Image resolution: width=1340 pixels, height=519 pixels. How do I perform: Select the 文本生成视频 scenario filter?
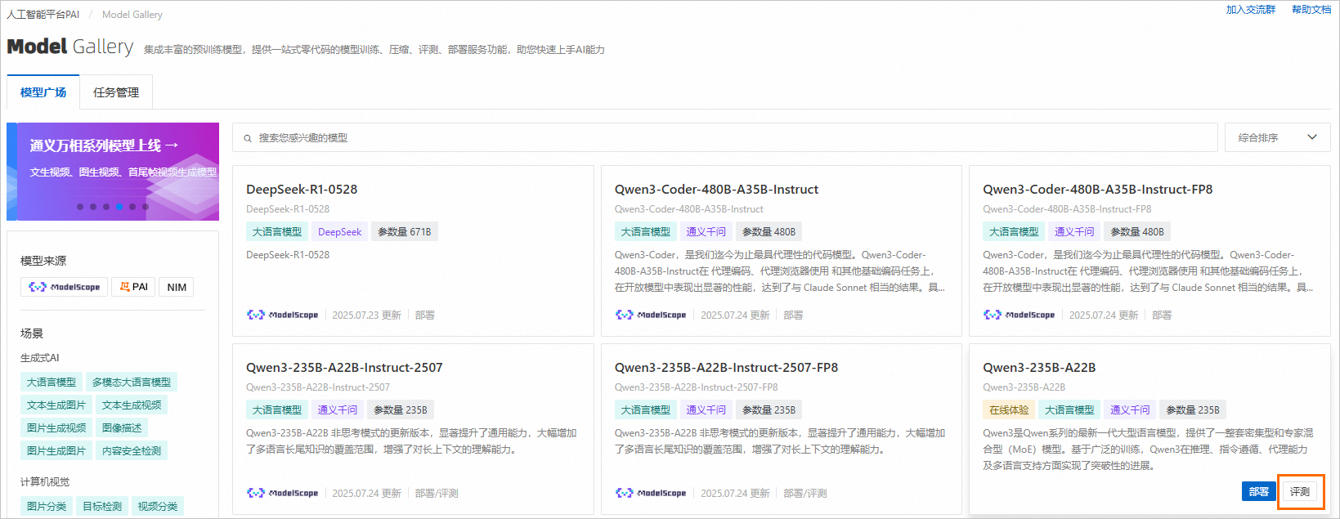tap(132, 405)
